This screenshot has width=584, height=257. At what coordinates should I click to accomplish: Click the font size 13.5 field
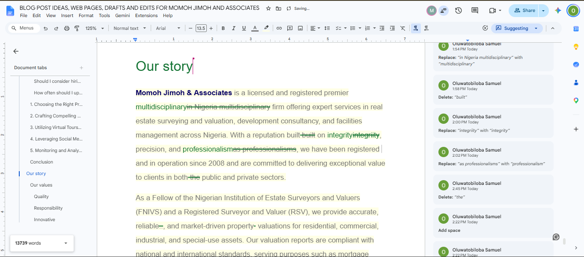tap(201, 28)
